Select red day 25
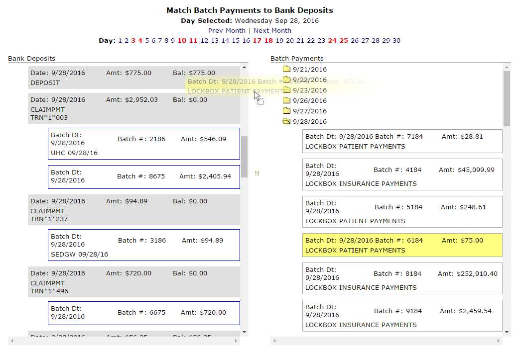Image resolution: width=514 pixels, height=346 pixels. pyautogui.click(x=344, y=41)
